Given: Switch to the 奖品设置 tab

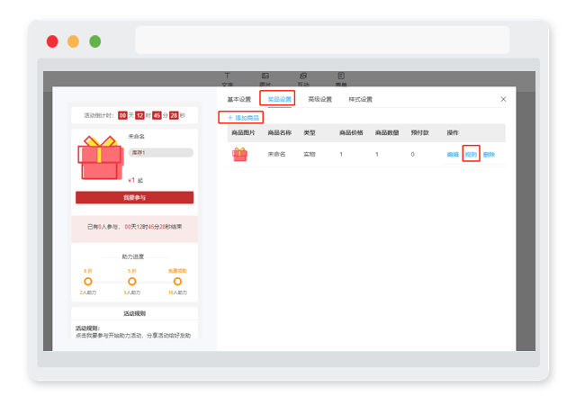Looking at the screenshot, I should point(279,99).
